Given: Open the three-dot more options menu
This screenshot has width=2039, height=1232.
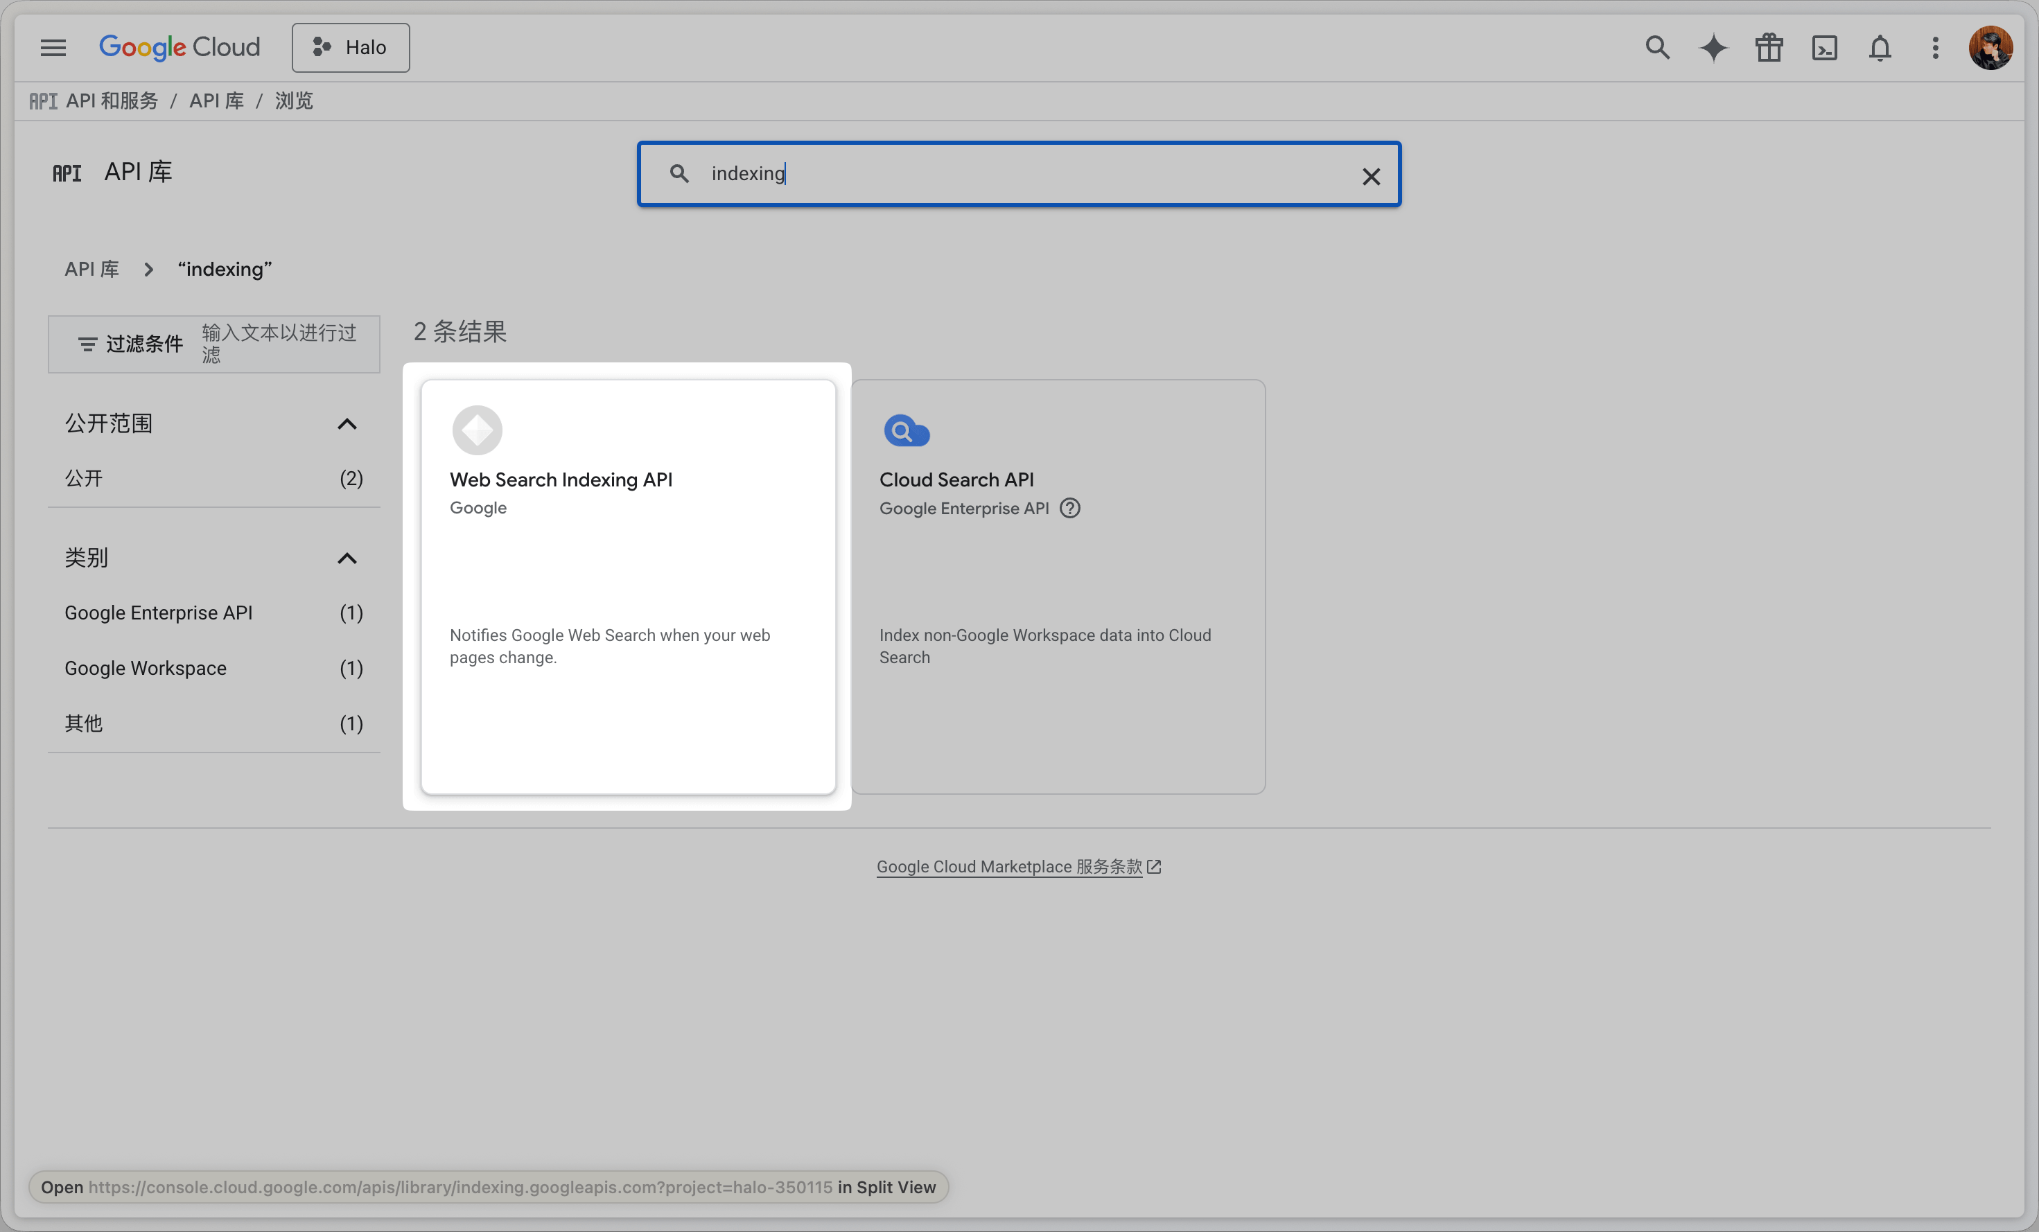Looking at the screenshot, I should (1936, 48).
